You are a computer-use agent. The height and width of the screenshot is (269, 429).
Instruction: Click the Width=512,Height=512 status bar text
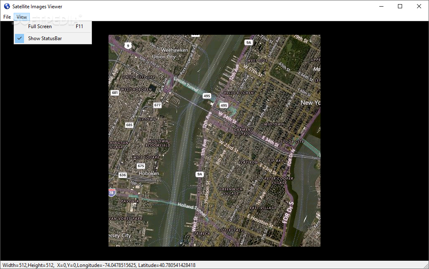pyautogui.click(x=28, y=265)
